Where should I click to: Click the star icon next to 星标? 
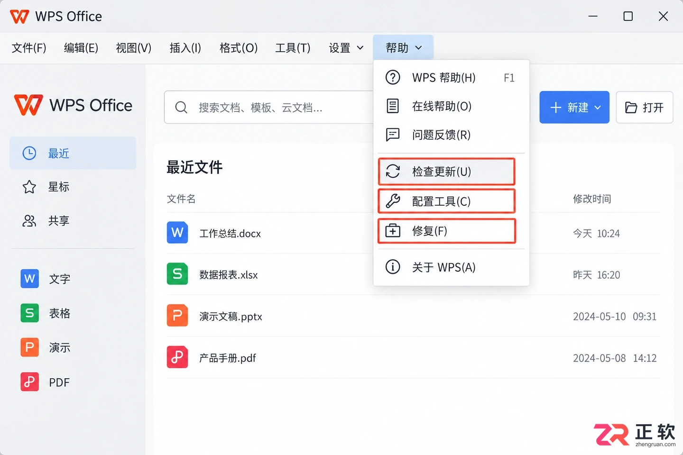[29, 187]
